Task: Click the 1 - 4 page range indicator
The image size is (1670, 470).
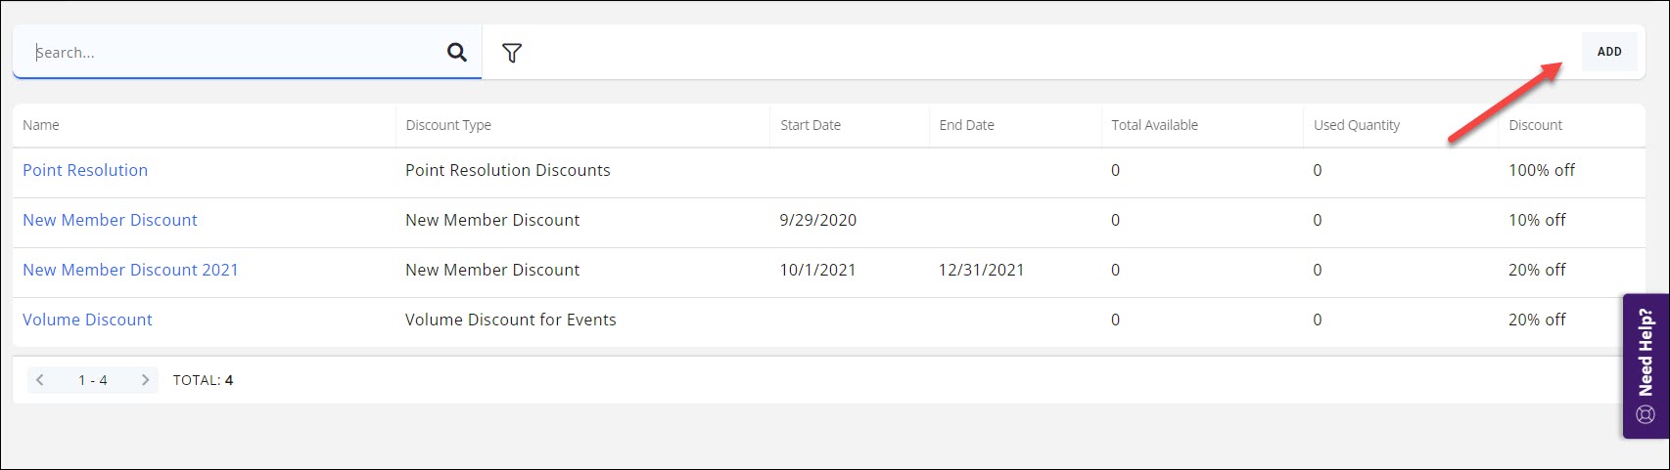Action: [x=93, y=380]
